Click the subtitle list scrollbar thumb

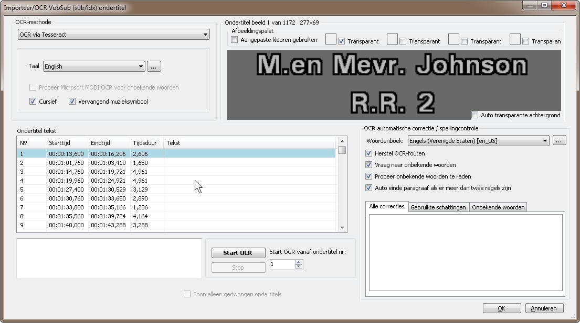pyautogui.click(x=342, y=150)
